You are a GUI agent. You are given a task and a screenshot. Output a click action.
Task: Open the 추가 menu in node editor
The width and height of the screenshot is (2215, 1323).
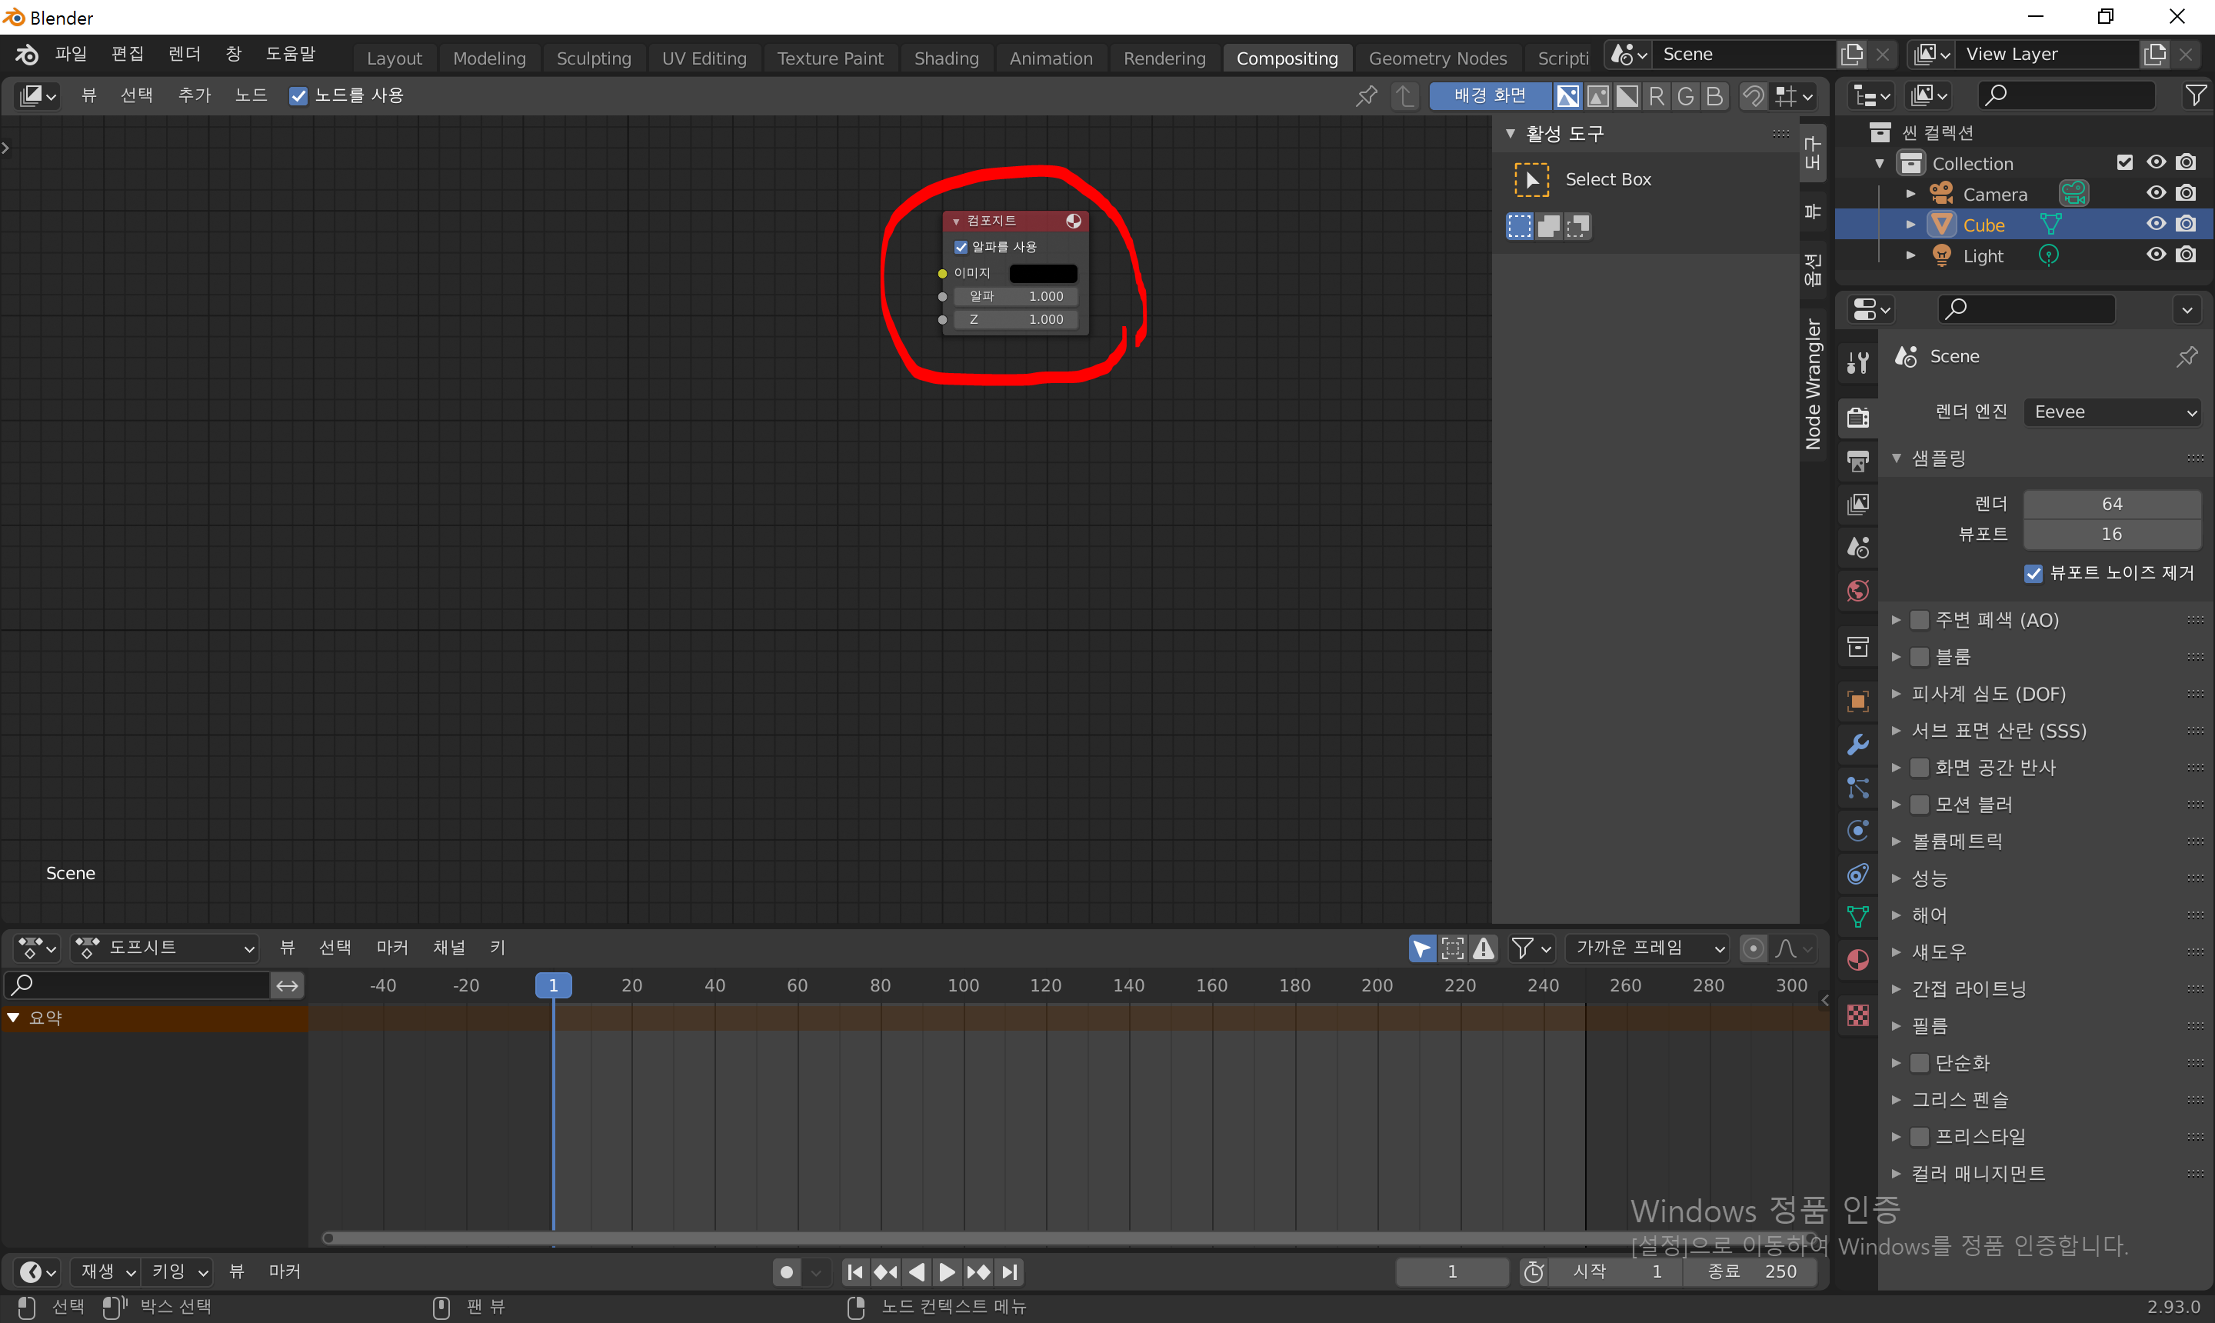pyautogui.click(x=193, y=95)
